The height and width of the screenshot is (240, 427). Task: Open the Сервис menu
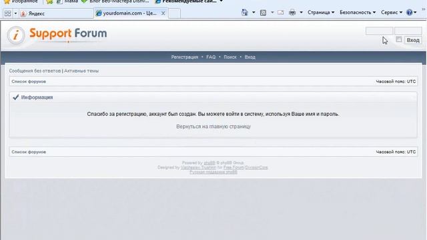(x=392, y=13)
